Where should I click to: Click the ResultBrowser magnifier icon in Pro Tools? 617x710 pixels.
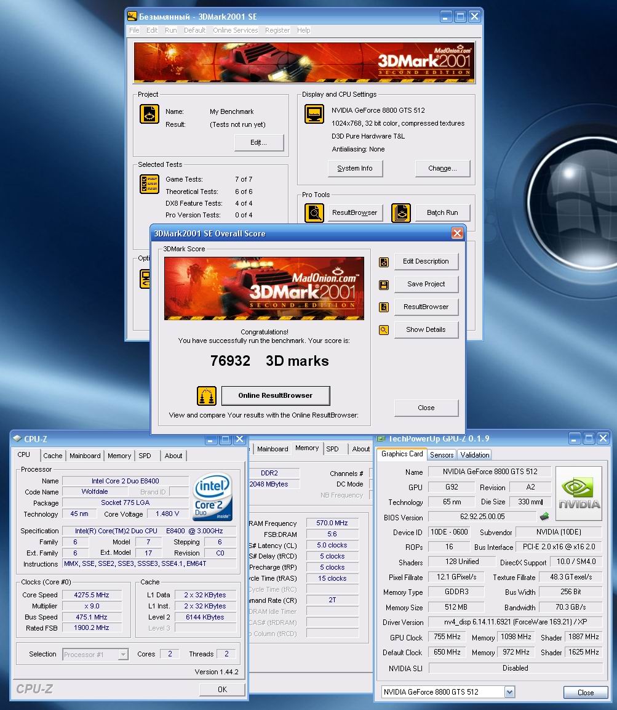click(x=314, y=213)
